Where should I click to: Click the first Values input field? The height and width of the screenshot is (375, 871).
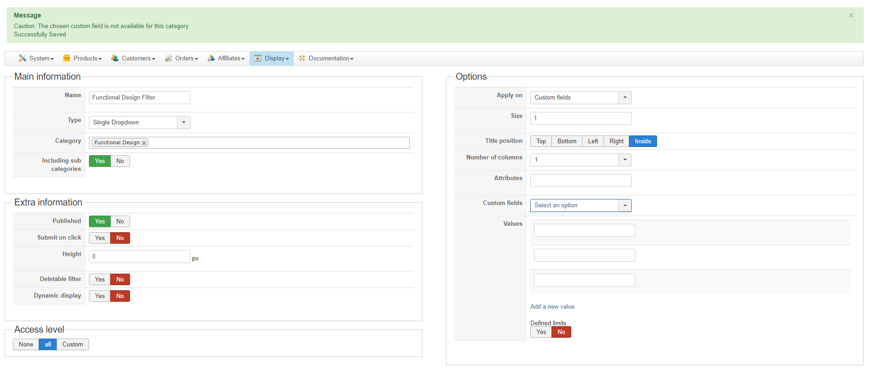click(x=584, y=230)
